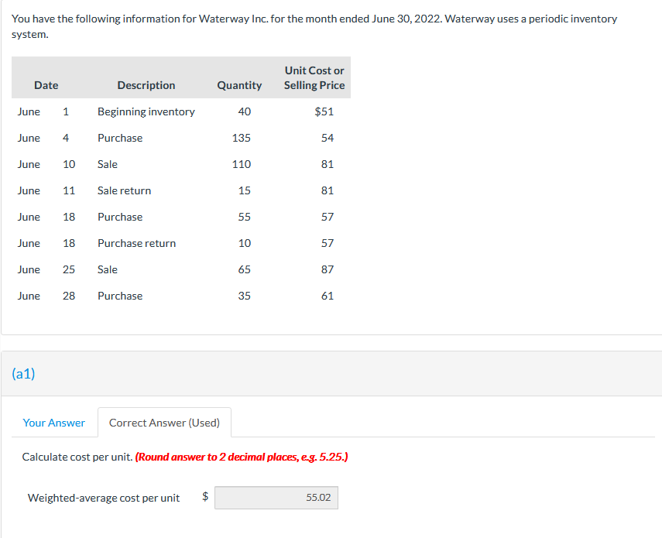Click the Sale return description

click(x=124, y=190)
